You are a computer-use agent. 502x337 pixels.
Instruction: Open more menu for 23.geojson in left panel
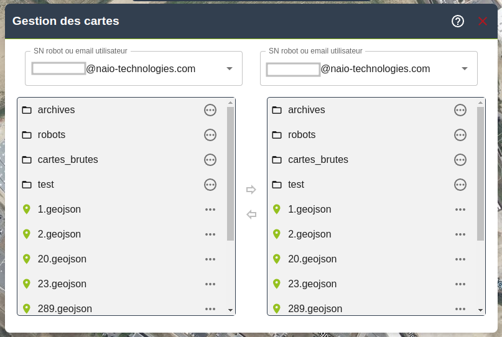210,284
